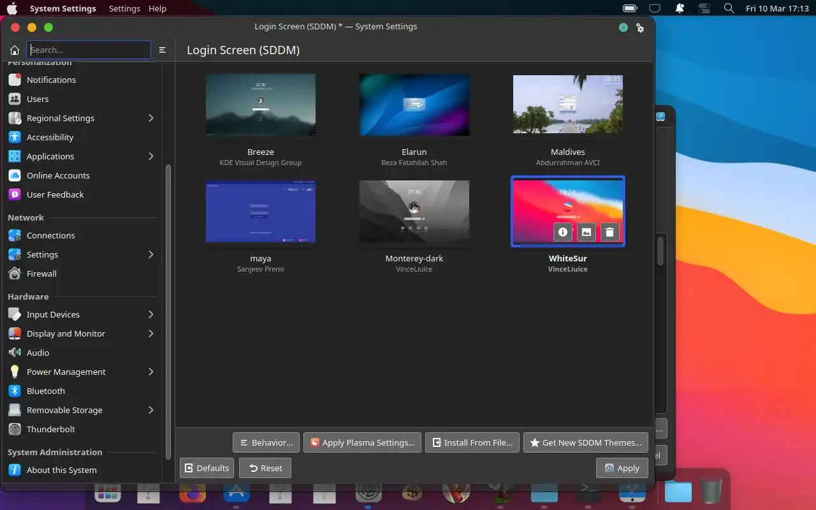Open control center toggles in menu bar

(x=704, y=8)
